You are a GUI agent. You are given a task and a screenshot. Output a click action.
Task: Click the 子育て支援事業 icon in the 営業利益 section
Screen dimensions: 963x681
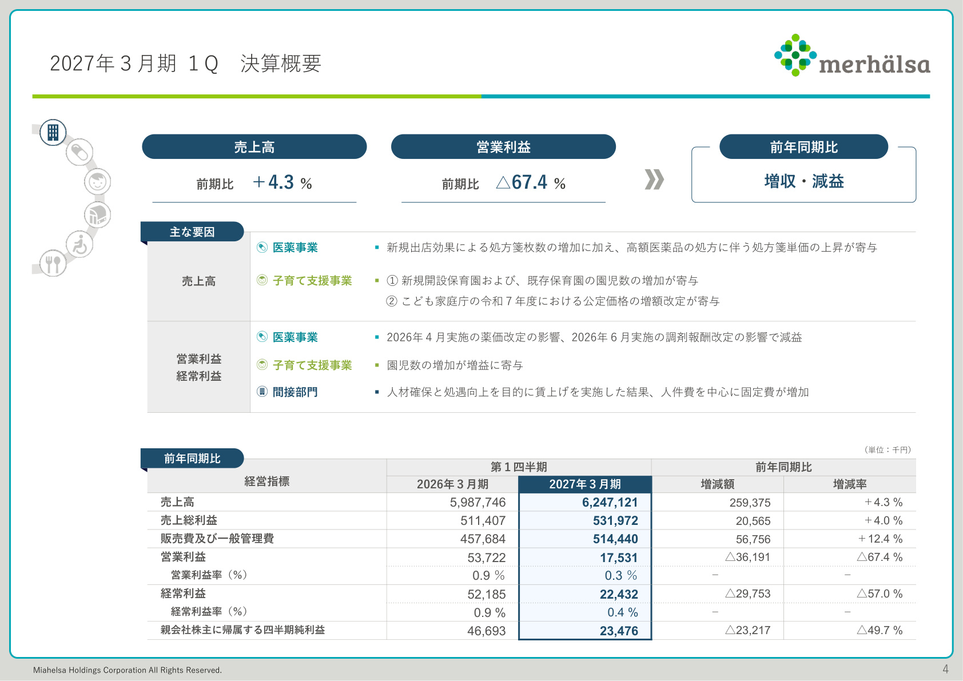(x=262, y=365)
